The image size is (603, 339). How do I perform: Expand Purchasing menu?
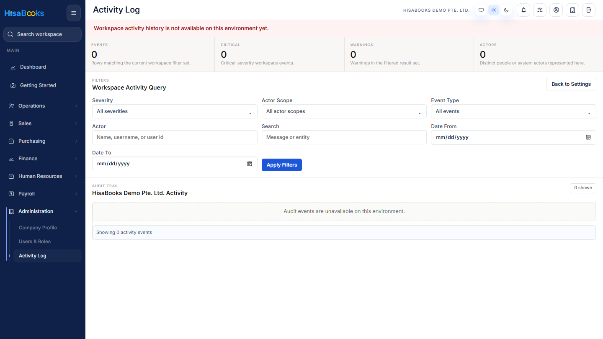[x=42, y=141]
